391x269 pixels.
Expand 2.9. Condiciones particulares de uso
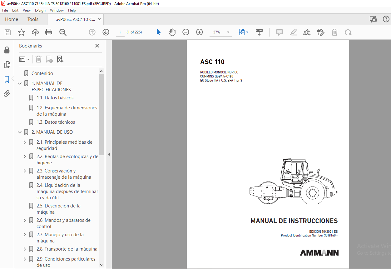pos(25,259)
